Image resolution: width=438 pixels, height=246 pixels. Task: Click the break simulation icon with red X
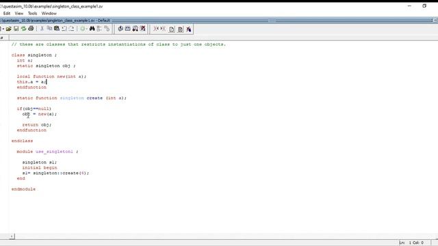(x=143, y=29)
